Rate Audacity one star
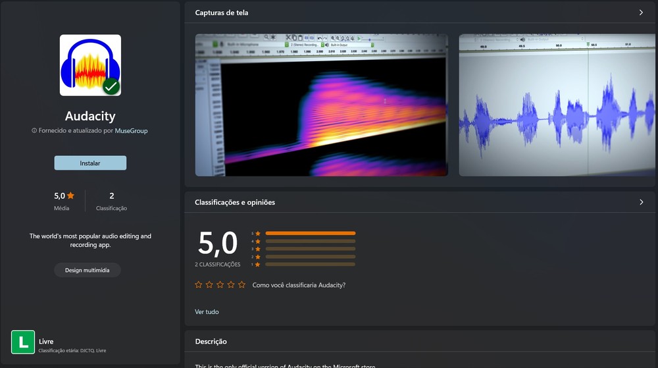 tap(199, 285)
